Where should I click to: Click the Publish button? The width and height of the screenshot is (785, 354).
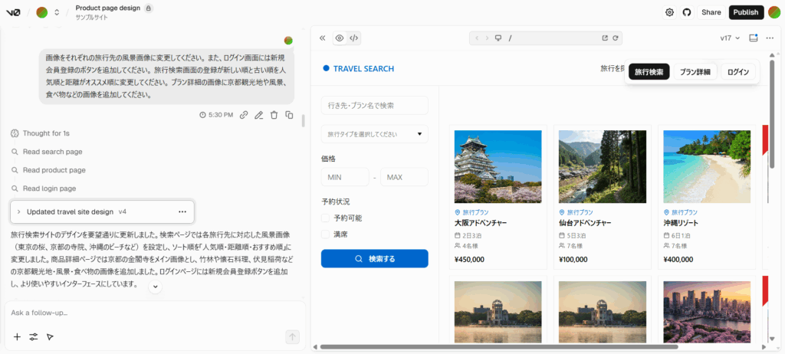pyautogui.click(x=746, y=12)
